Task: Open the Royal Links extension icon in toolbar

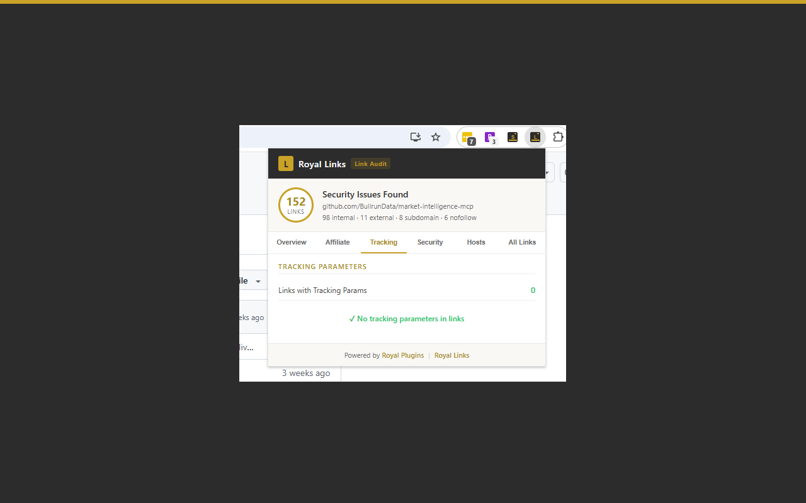Action: pos(535,137)
